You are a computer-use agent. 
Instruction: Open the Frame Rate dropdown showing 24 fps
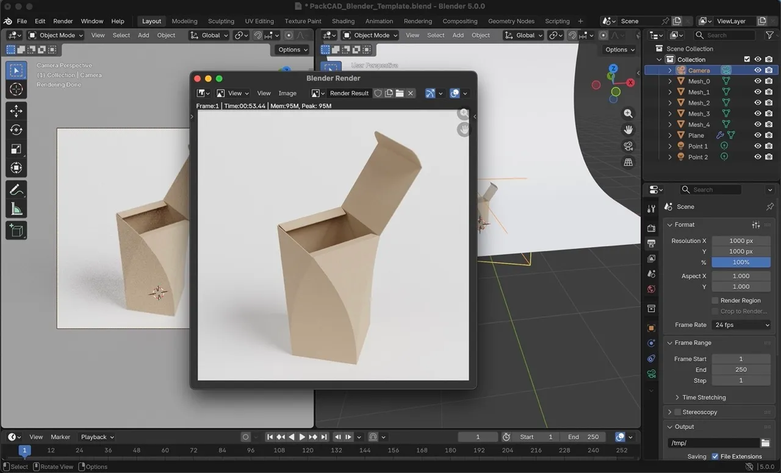click(741, 324)
